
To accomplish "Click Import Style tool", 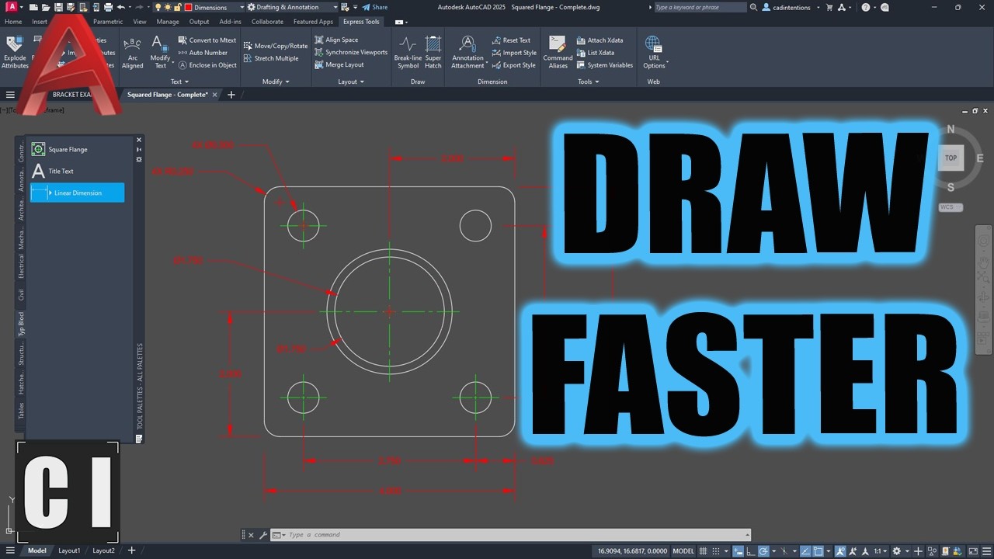I will [x=514, y=53].
